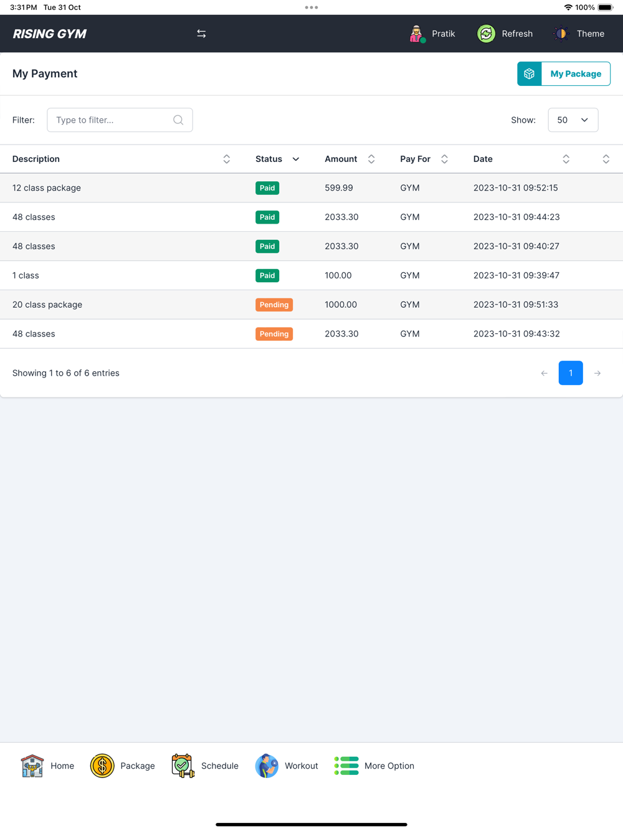Click the Package tab label
Screen dimensions: 623x831
[138, 766]
